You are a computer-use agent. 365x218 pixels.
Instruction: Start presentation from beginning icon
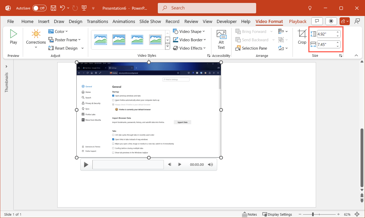tap(84, 8)
